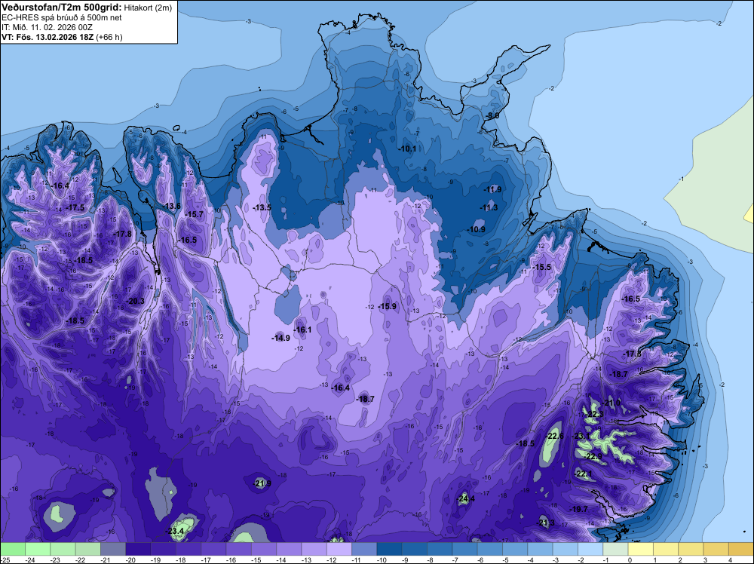Image resolution: width=754 pixels, height=564 pixels.
Task: Click the temperature value -15.7
Action: point(194,214)
